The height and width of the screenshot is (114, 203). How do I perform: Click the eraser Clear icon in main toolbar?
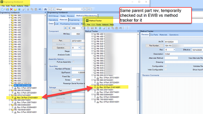tap(23, 9)
